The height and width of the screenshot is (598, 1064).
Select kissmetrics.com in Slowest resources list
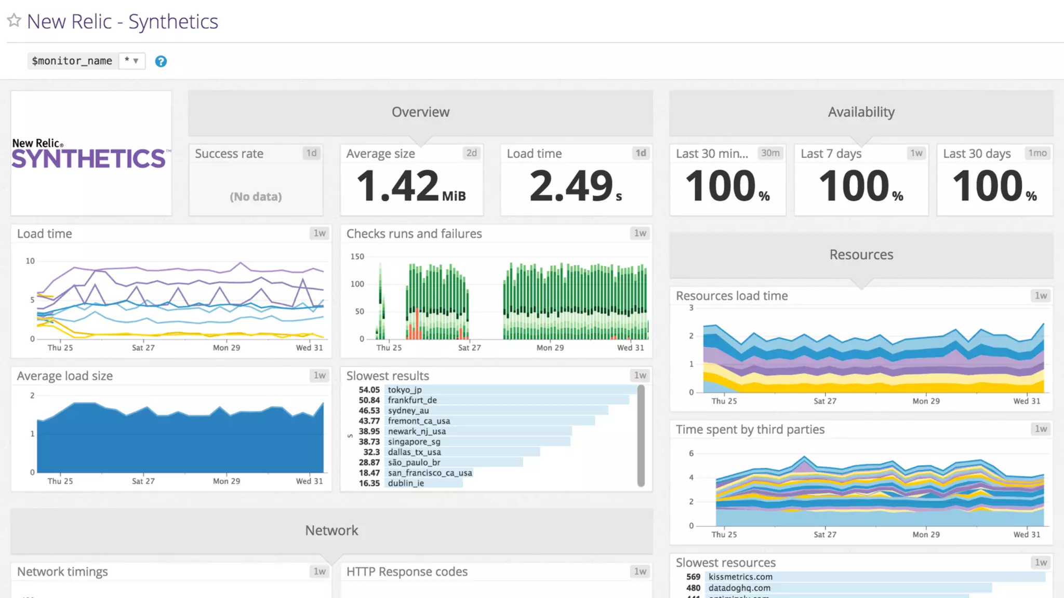740,577
